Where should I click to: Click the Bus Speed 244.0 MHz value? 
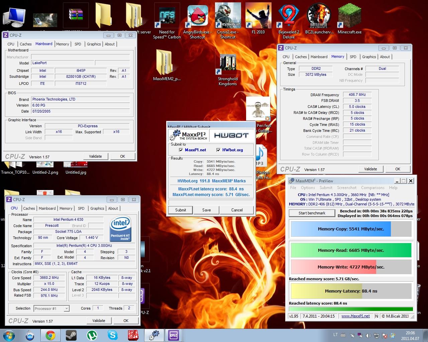pos(49,290)
